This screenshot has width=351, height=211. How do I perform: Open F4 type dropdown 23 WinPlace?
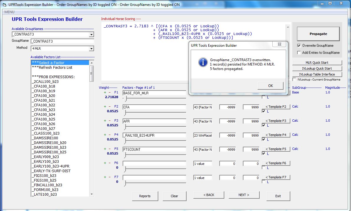click(203, 135)
